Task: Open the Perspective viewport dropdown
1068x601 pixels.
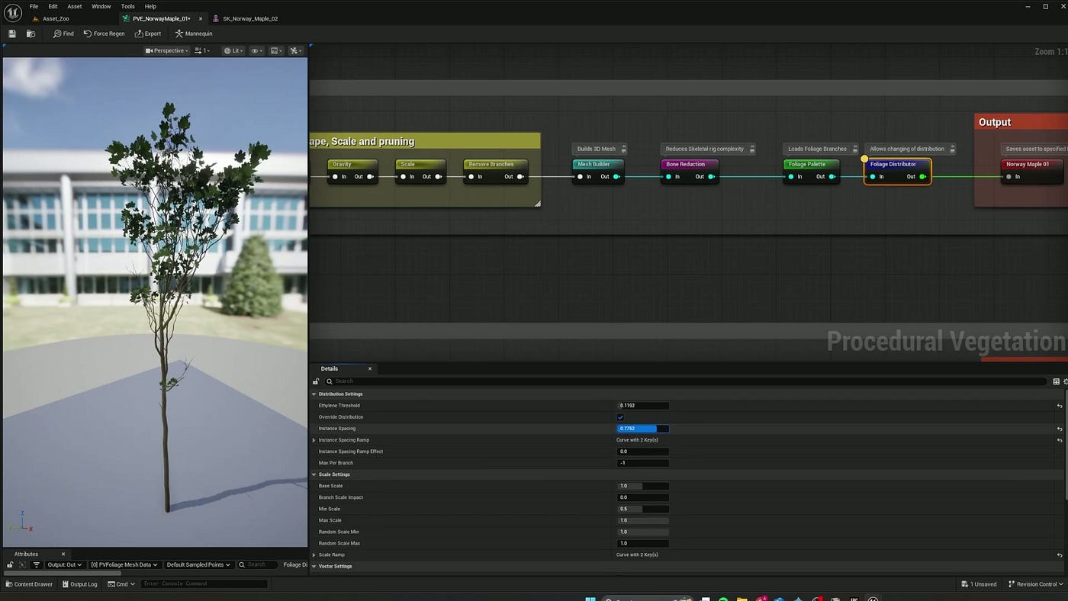Action: [x=167, y=51]
